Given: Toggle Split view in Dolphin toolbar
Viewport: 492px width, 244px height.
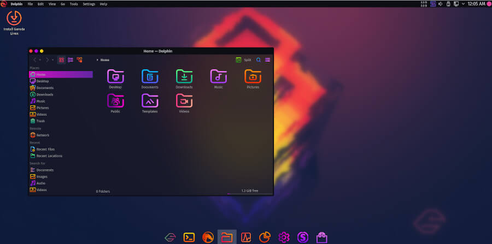Looking at the screenshot, I should pos(243,59).
